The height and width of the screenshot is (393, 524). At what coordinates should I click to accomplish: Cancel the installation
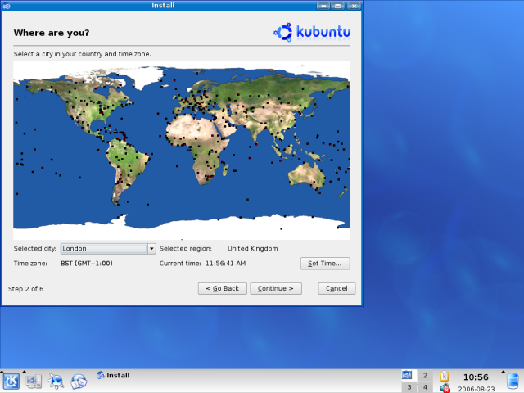(x=337, y=288)
